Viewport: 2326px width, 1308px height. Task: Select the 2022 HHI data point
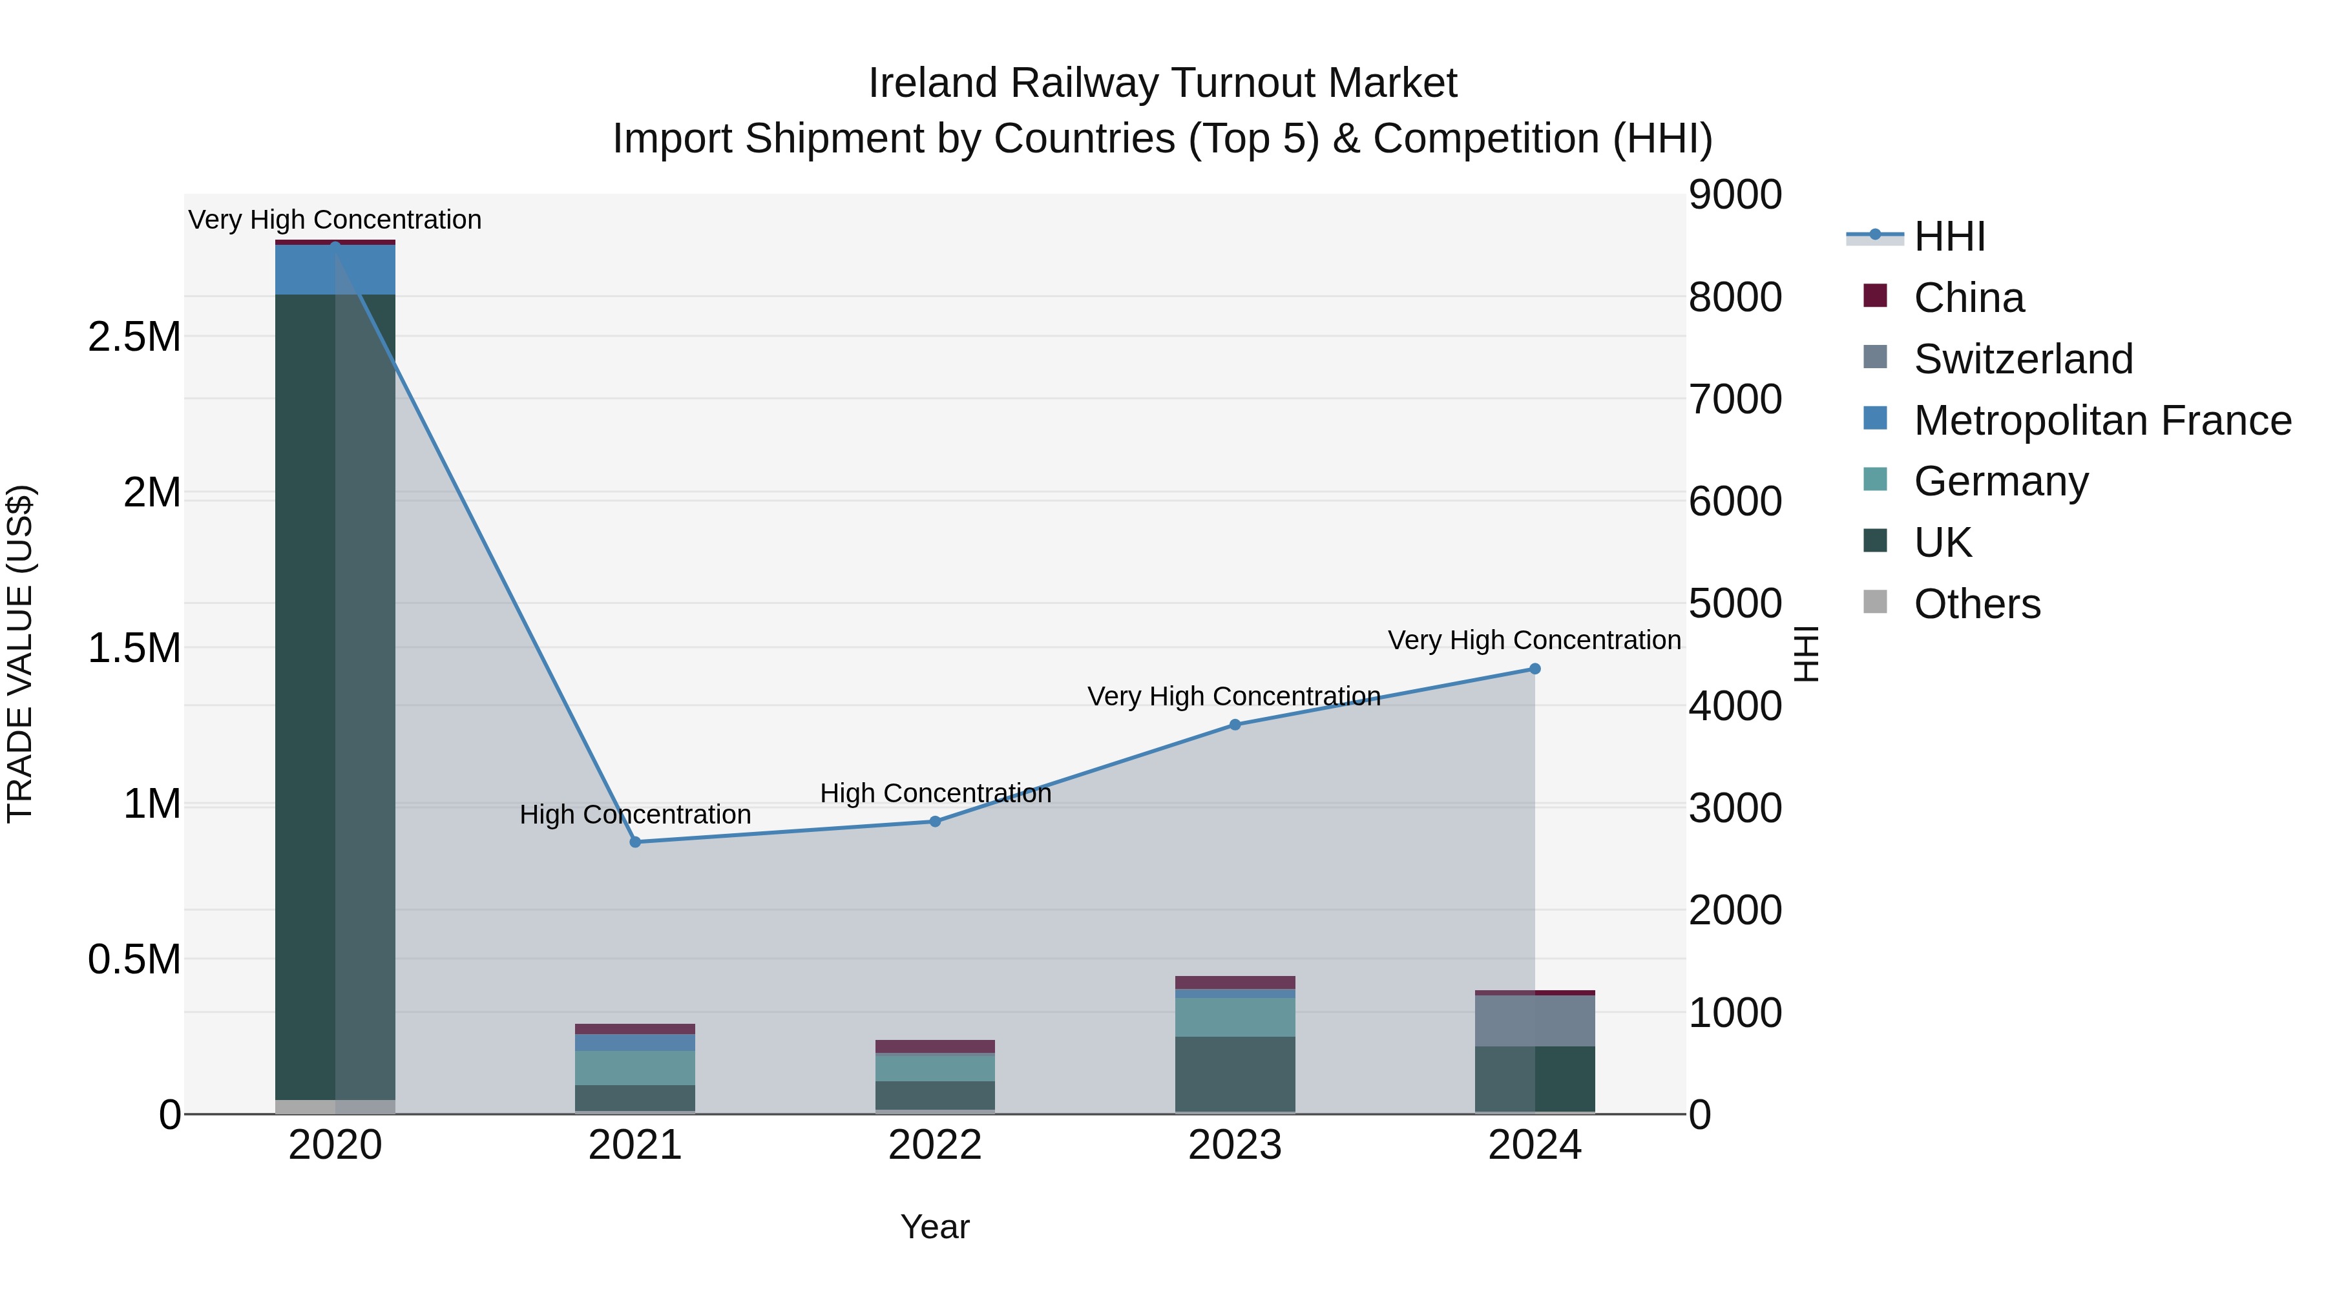936,822
